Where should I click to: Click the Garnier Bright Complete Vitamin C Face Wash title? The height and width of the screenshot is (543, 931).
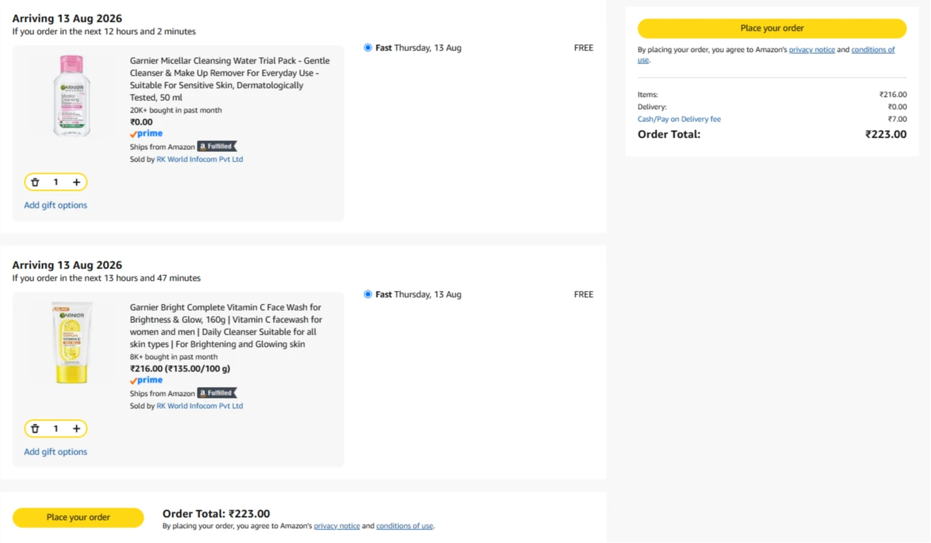click(226, 326)
